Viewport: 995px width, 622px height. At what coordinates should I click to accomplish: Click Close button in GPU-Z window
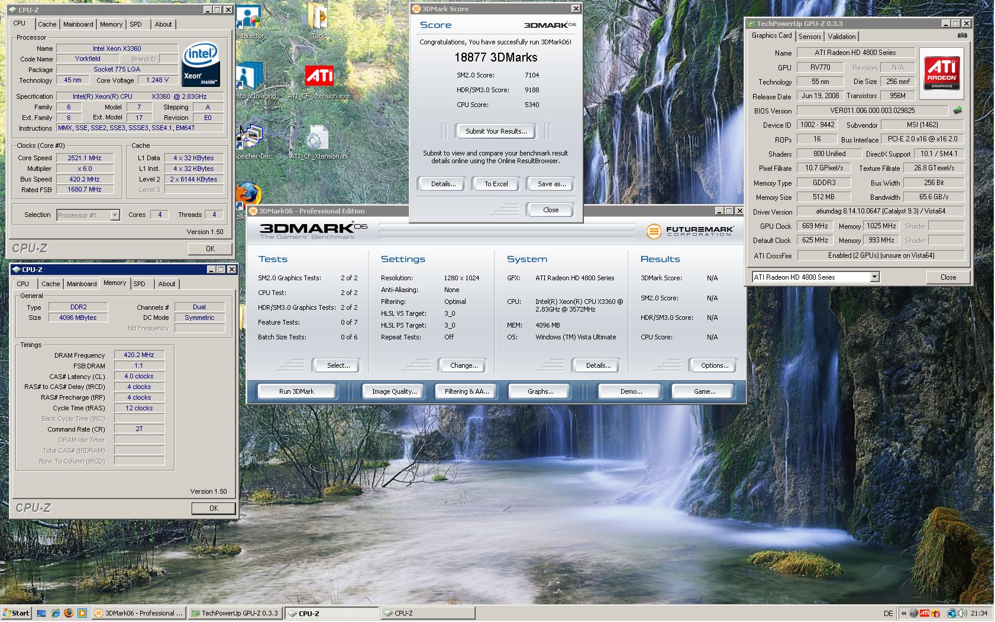point(948,277)
